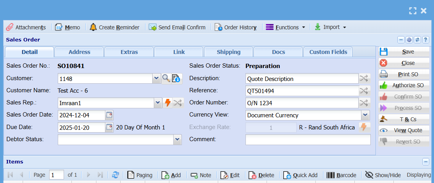This screenshot has height=183, width=434.
Task: Click shuffle icon beside Order Number field
Action: pos(364,103)
